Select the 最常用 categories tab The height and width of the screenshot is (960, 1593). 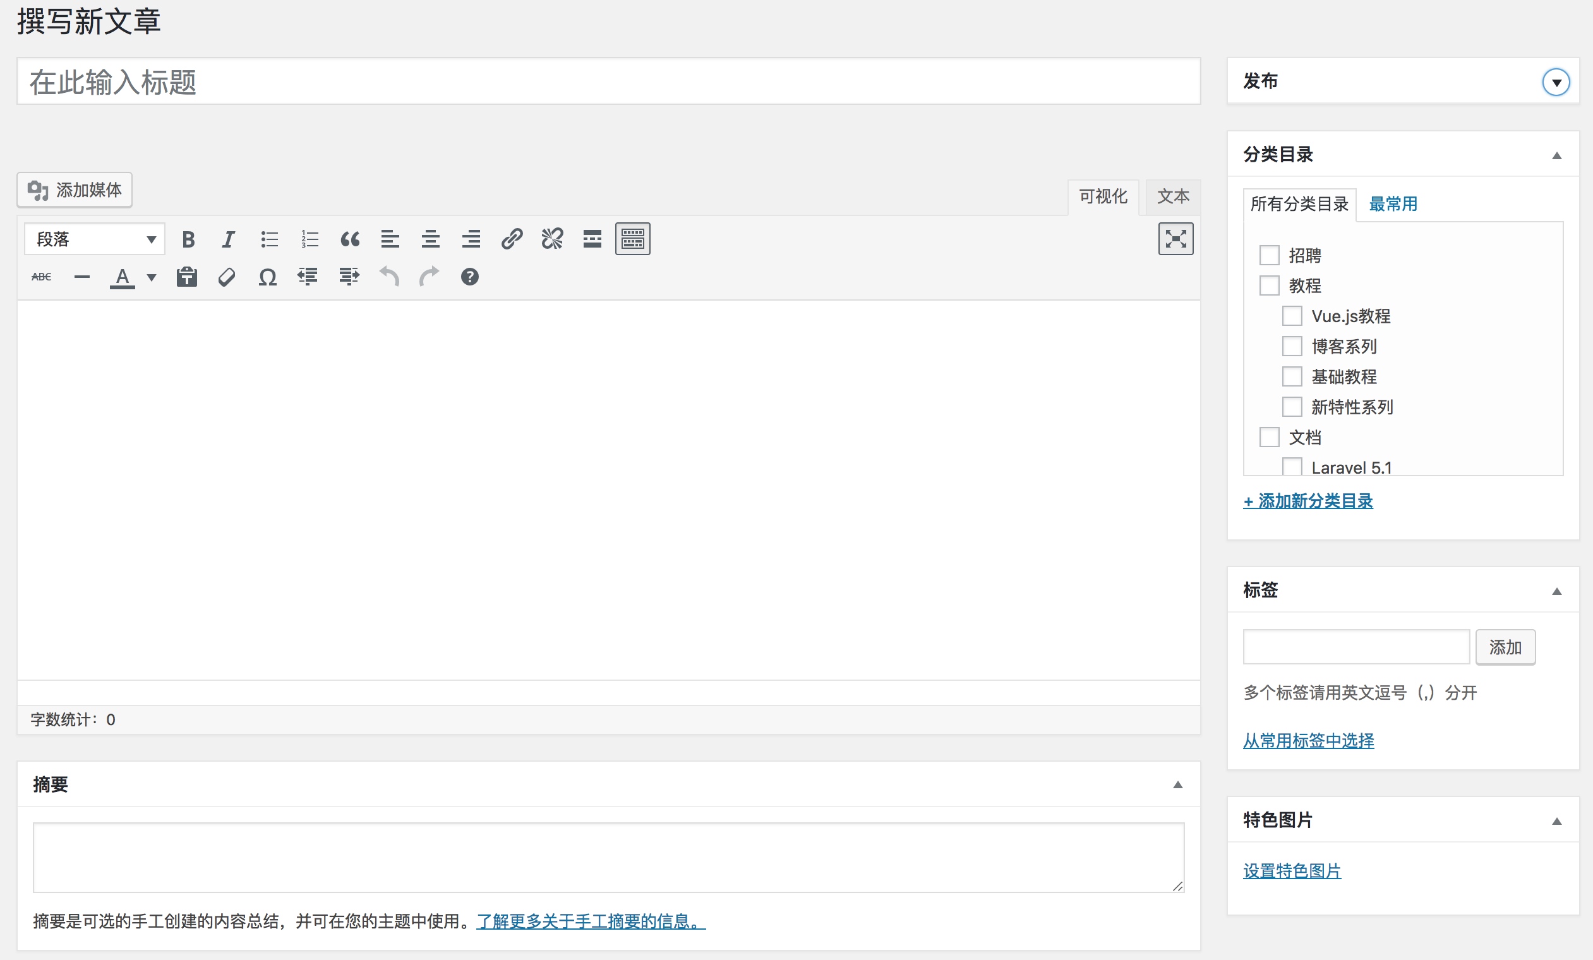(1393, 204)
